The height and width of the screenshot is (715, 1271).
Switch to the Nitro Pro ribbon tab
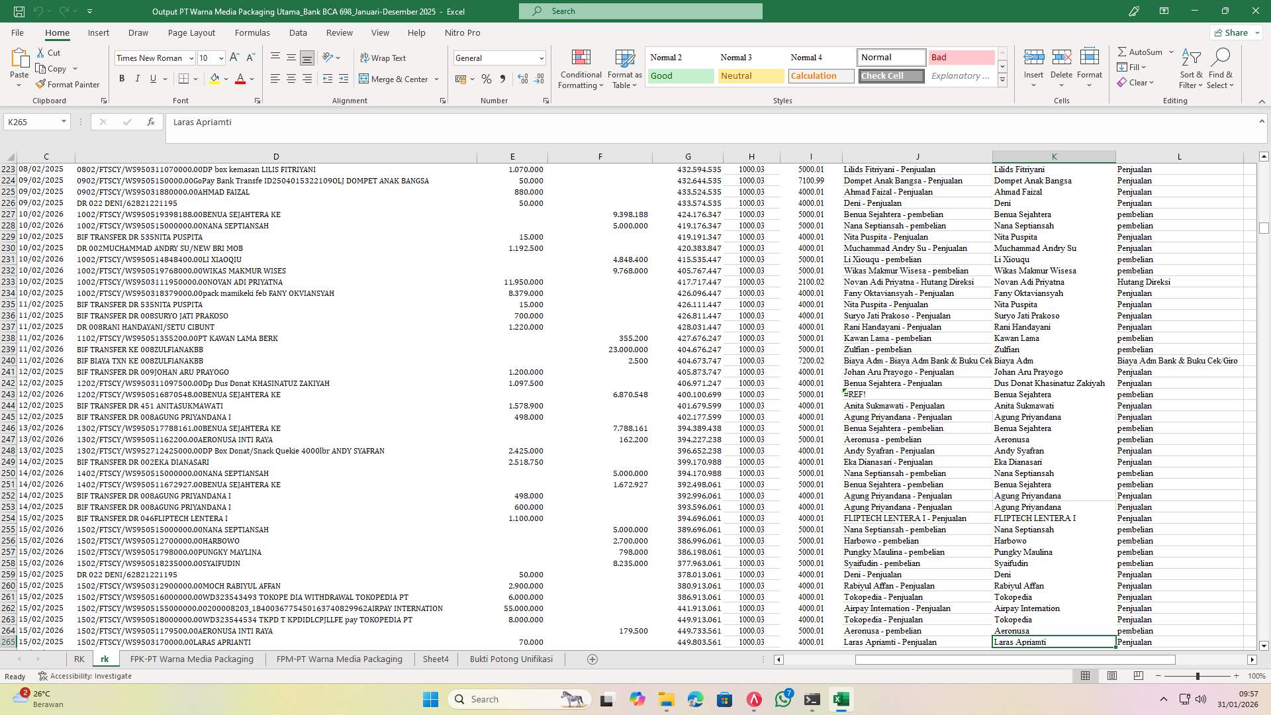point(463,32)
